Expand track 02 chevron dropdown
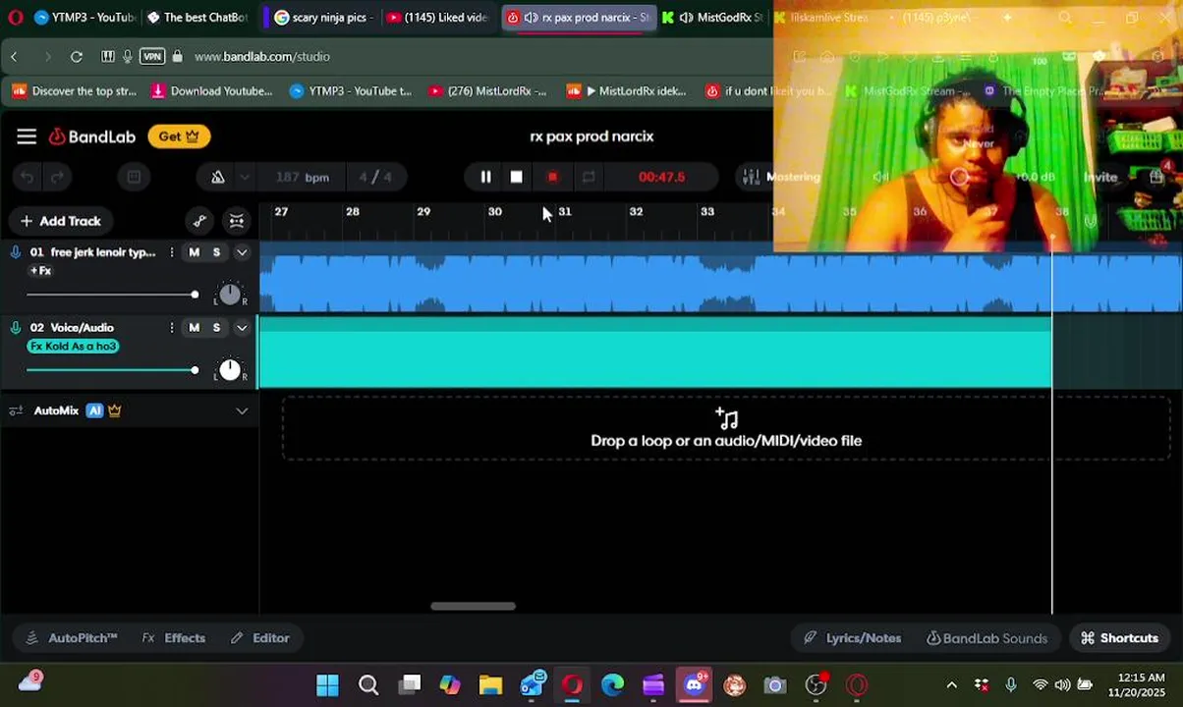1183x707 pixels. pyautogui.click(x=242, y=328)
